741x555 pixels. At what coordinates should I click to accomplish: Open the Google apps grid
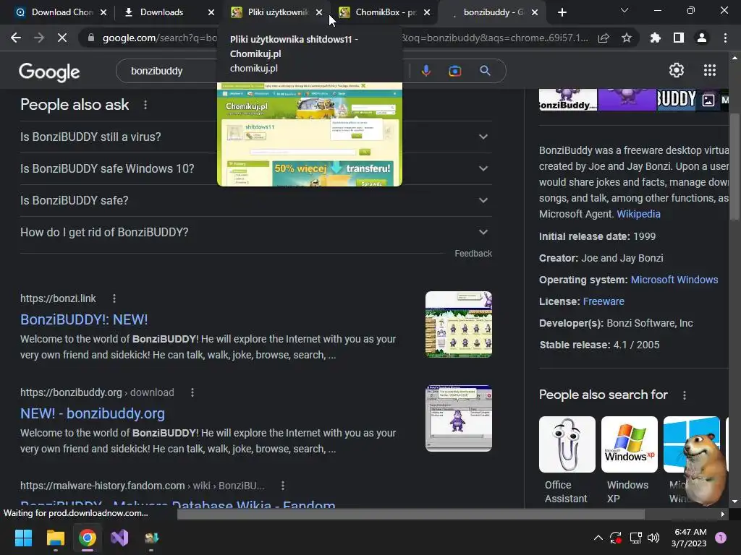click(710, 70)
